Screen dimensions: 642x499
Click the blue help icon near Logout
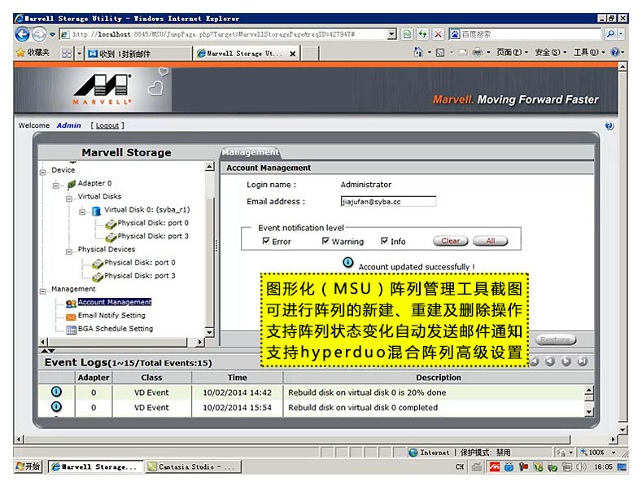click(609, 126)
